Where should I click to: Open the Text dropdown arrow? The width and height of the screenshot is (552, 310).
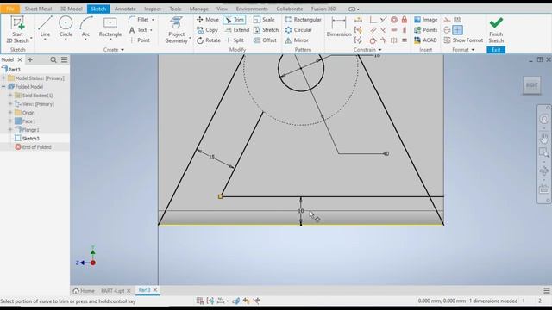pos(151,30)
